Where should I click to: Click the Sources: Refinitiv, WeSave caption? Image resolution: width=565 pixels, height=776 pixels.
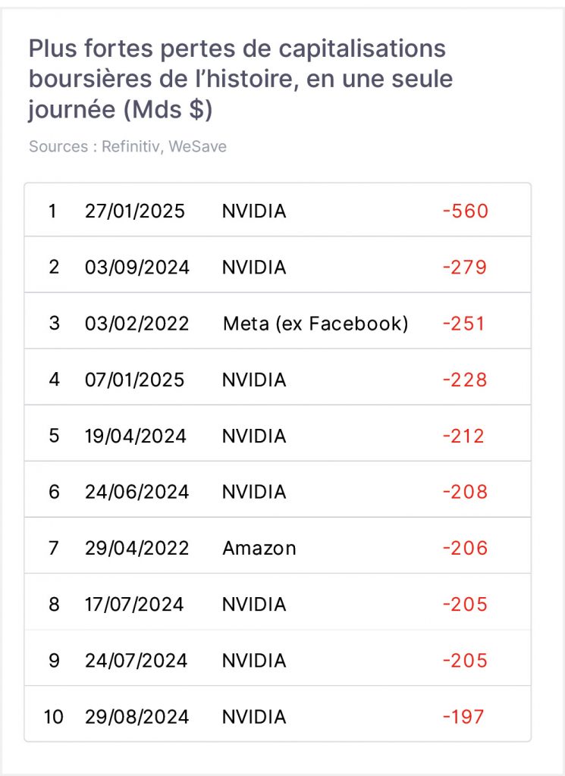[x=127, y=146]
